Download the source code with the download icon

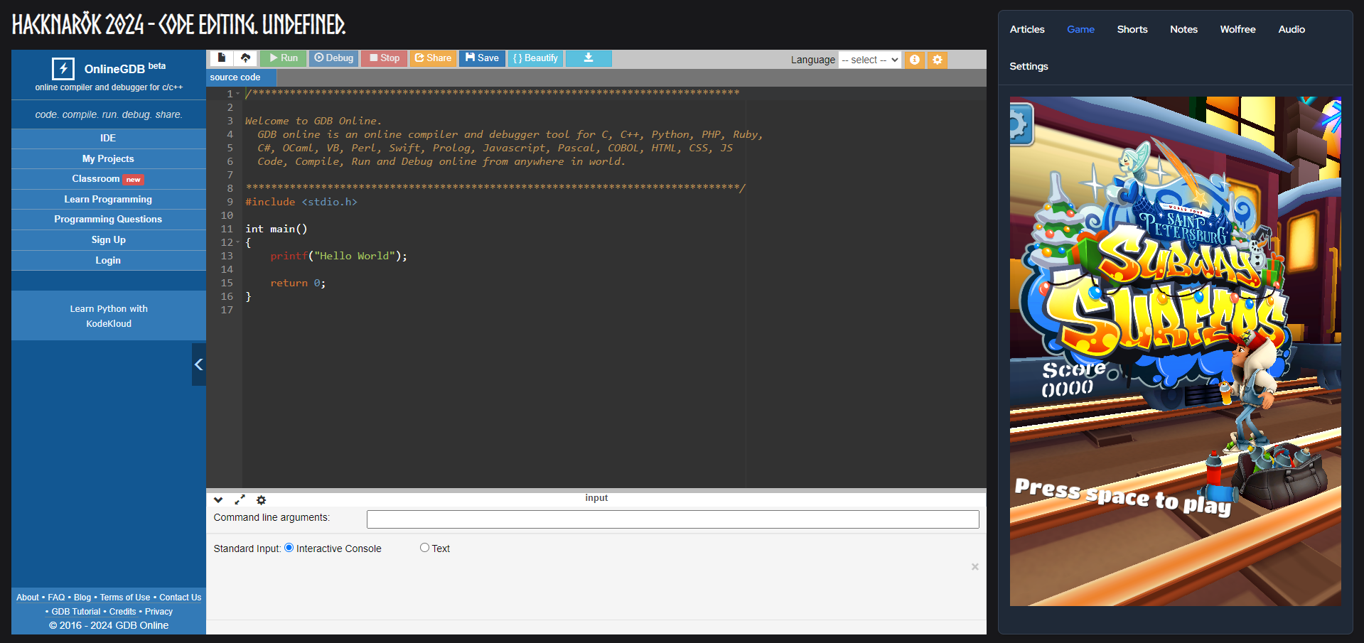coord(589,58)
